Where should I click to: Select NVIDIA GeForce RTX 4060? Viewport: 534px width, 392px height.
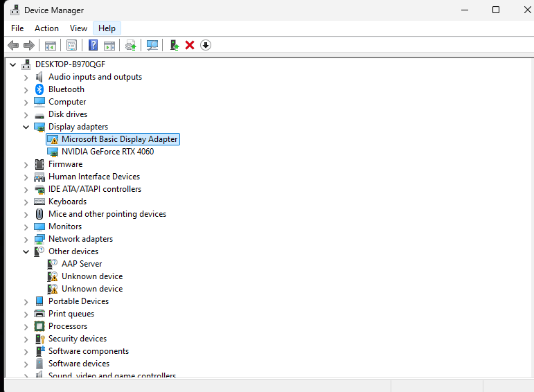coord(107,152)
